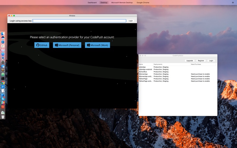Maximize the Window login window
Viewport: 237px width, 148px height.
coord(14,16)
